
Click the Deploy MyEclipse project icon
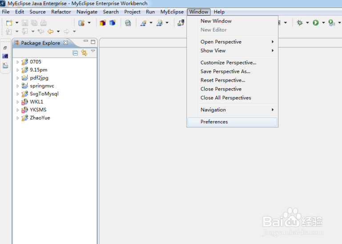[x=143, y=23]
